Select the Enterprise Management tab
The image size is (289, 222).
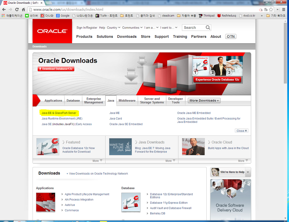click(x=94, y=100)
